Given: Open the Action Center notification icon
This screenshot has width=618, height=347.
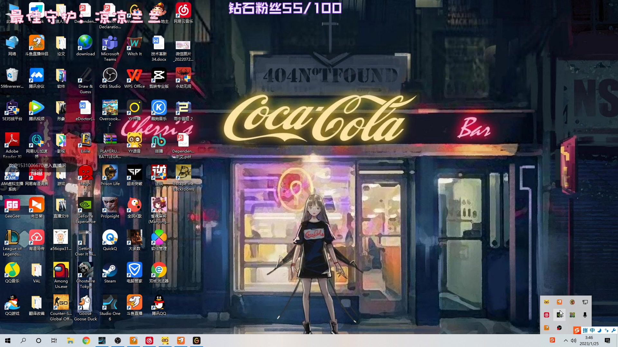Looking at the screenshot, I should tap(607, 341).
